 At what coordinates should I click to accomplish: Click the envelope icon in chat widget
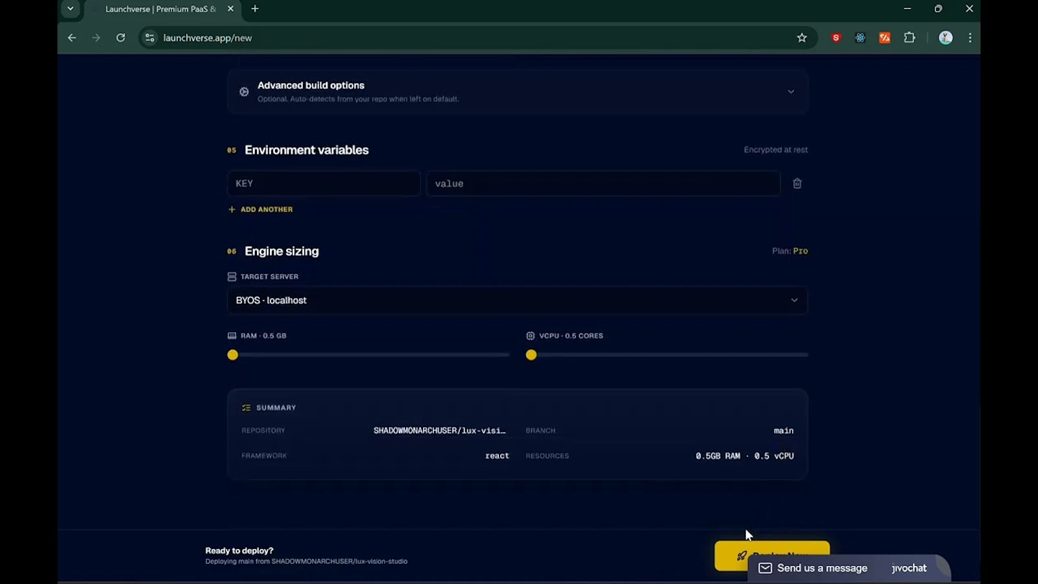[x=766, y=568]
